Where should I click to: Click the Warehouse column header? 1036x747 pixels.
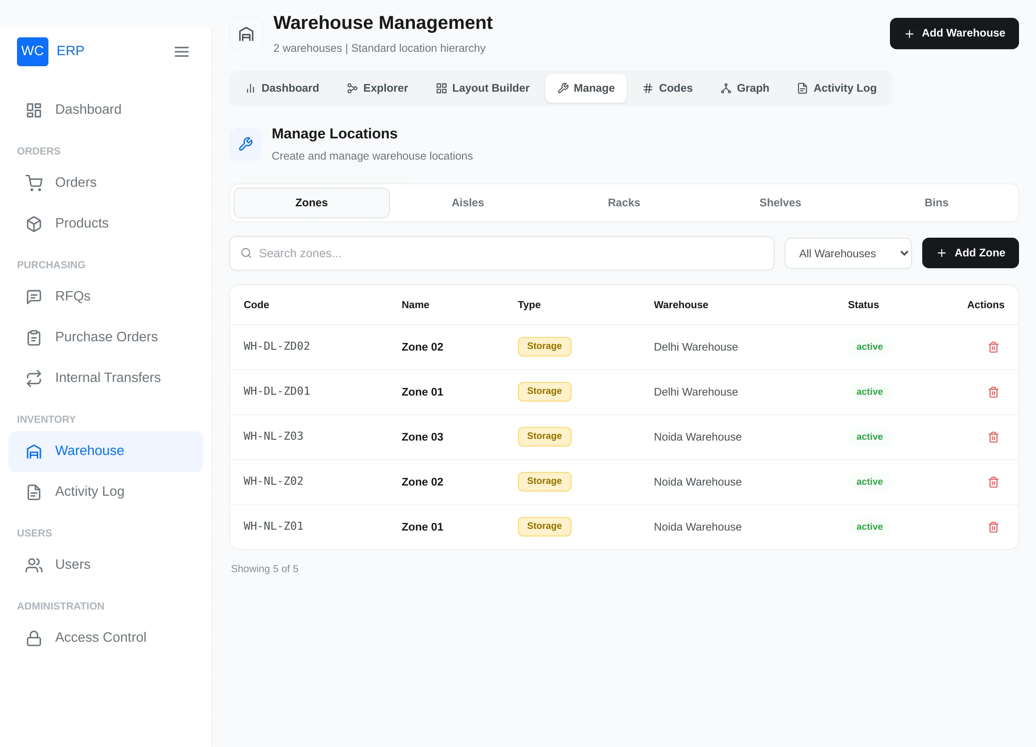point(681,305)
